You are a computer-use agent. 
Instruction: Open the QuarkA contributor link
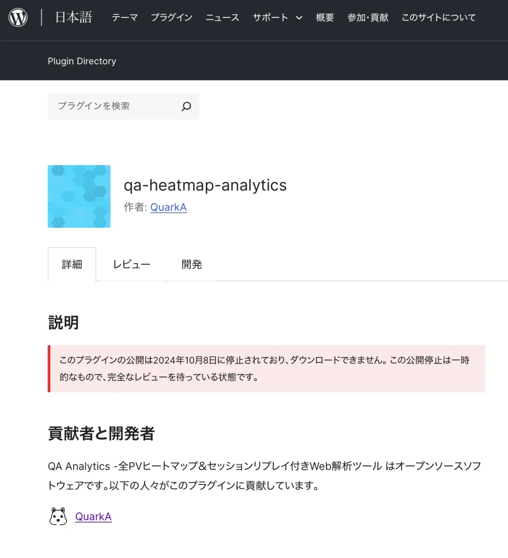pyautogui.click(x=93, y=517)
